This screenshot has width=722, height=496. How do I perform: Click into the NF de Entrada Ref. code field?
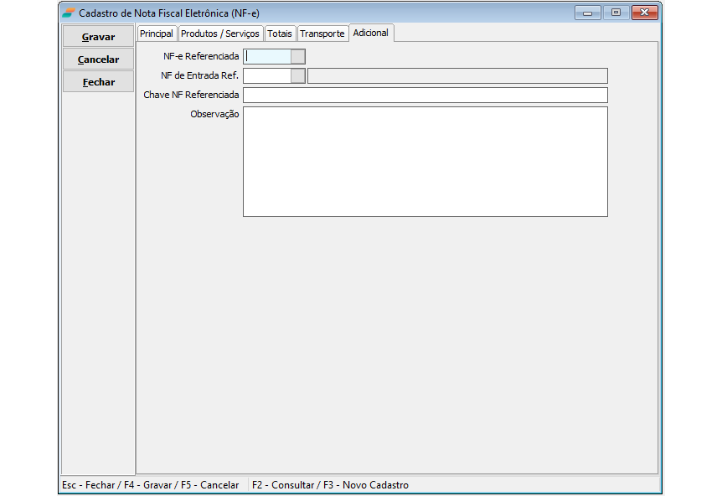[266, 75]
